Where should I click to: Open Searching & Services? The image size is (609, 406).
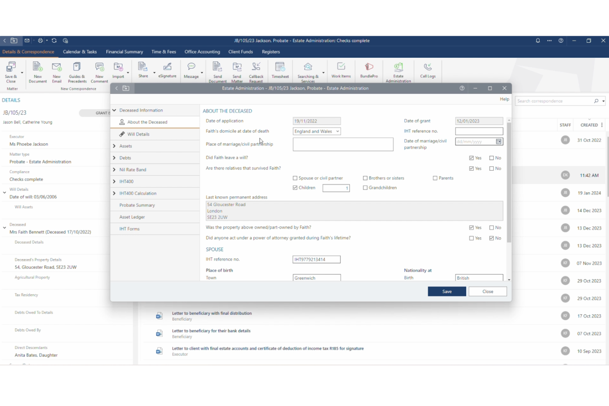click(308, 72)
